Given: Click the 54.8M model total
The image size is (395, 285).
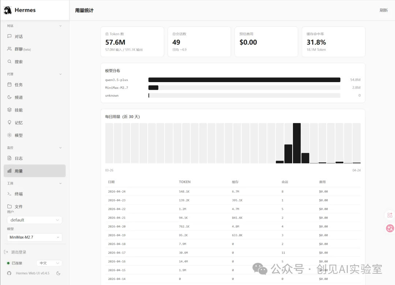Looking at the screenshot, I should tap(355, 80).
